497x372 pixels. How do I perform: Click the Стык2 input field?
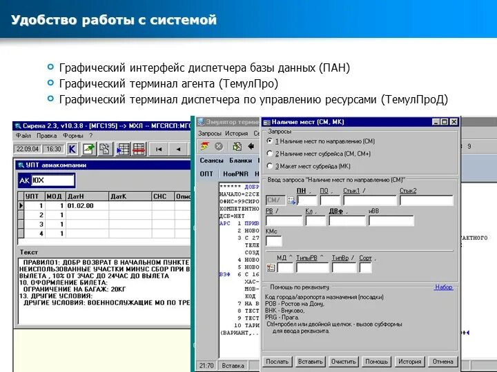(427, 200)
